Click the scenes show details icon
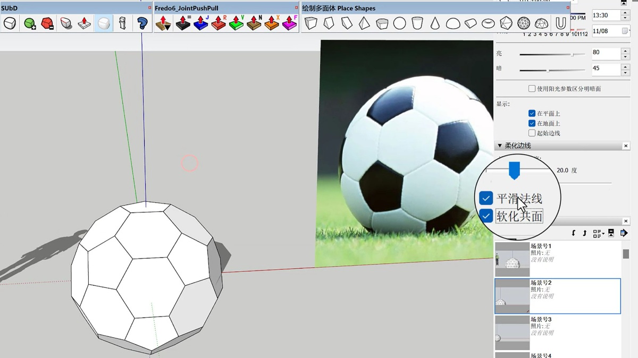638x358 pixels. click(x=611, y=233)
